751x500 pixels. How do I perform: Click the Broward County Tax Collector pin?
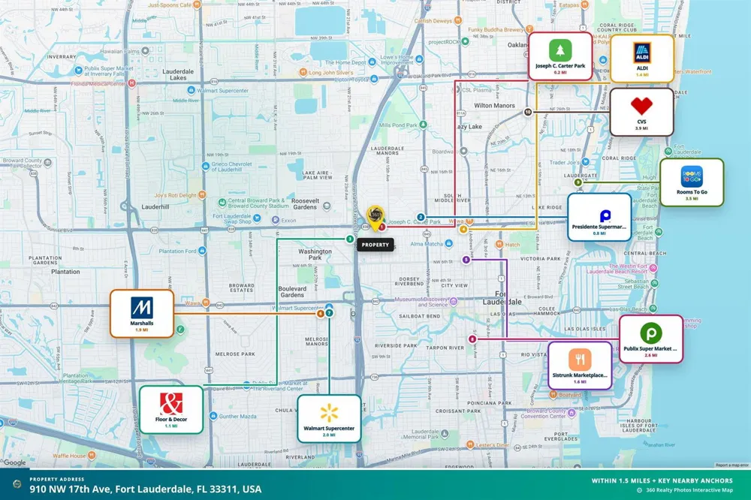coord(47,163)
